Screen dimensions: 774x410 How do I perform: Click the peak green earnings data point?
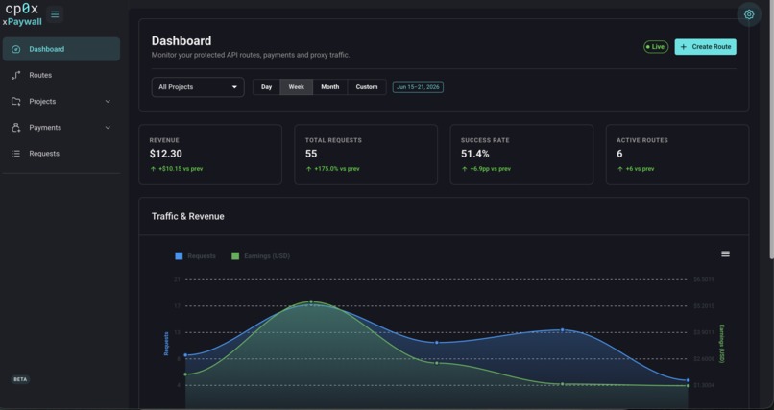311,301
